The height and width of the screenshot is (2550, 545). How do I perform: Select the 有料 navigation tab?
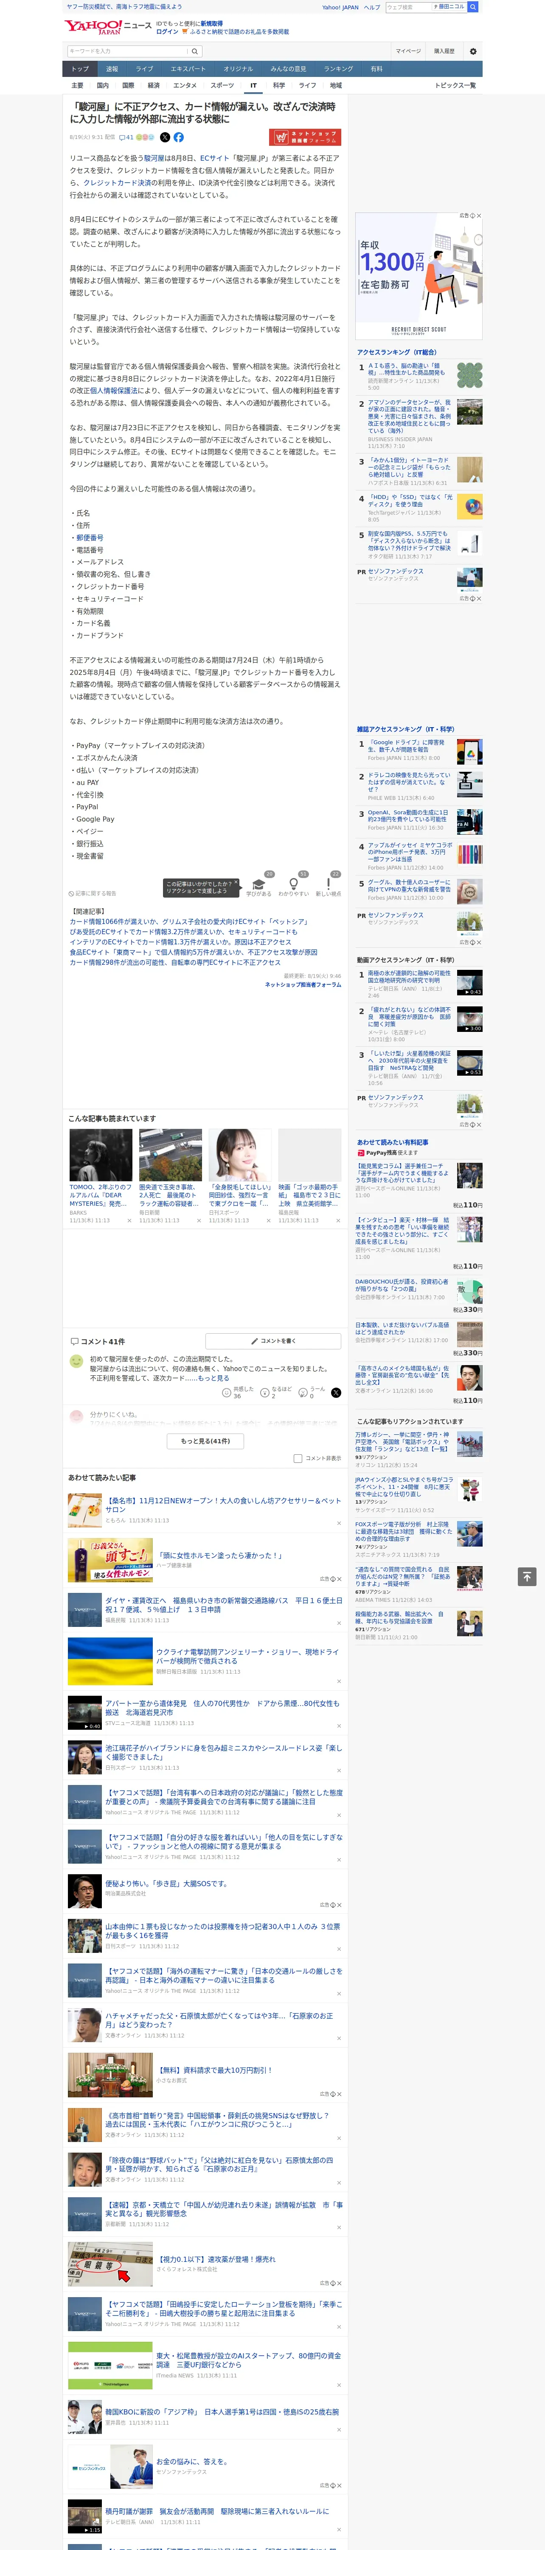click(x=376, y=69)
